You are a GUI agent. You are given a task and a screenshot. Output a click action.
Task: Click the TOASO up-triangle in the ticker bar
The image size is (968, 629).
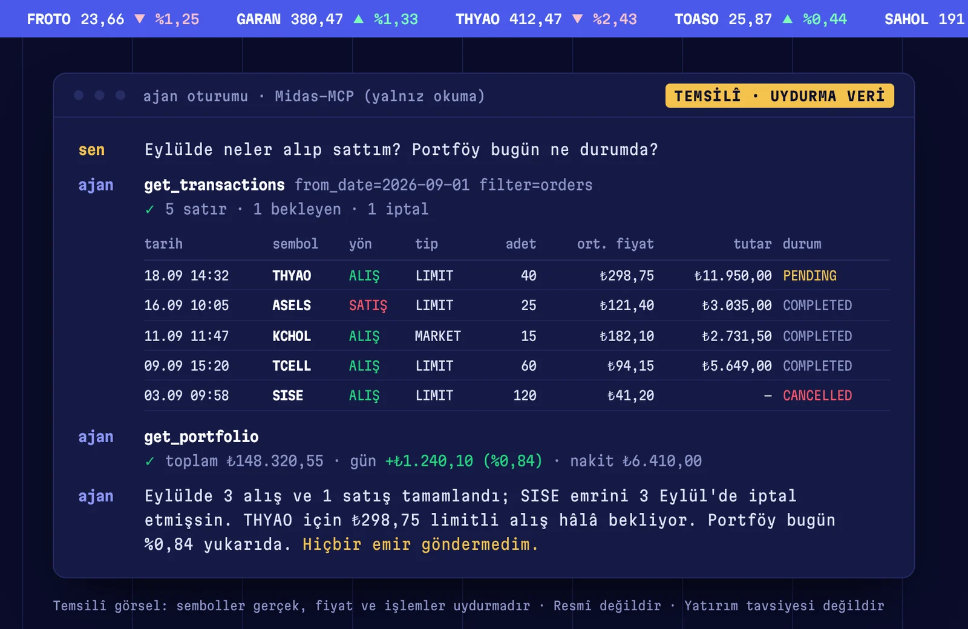pos(788,19)
